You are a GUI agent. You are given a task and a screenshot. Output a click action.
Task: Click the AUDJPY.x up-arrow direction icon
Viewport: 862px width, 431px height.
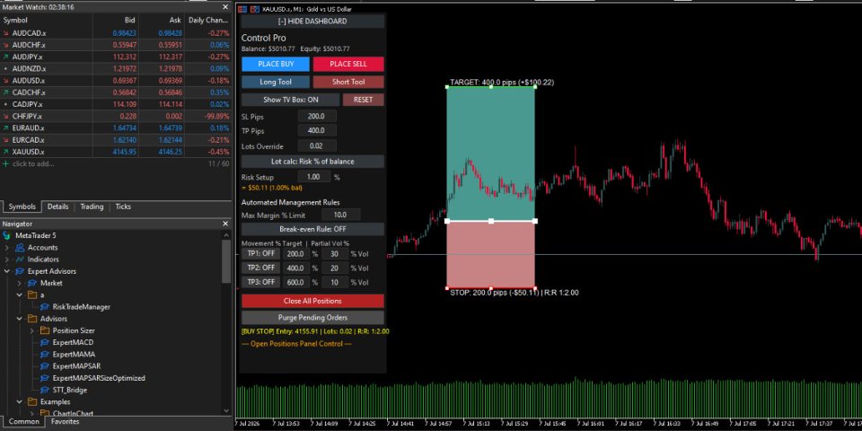click(x=5, y=57)
